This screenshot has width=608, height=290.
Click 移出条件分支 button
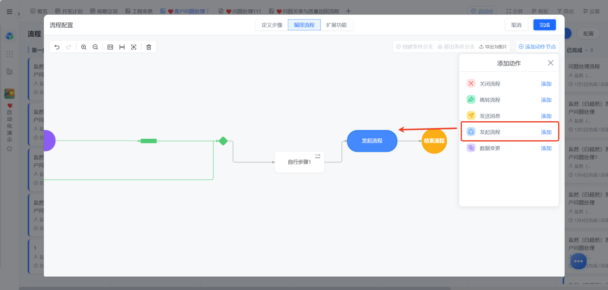point(456,47)
